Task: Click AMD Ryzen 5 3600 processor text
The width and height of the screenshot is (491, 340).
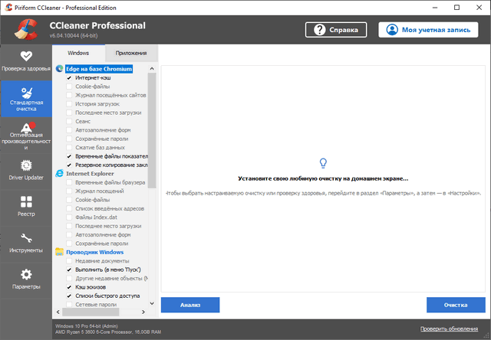Action: (x=108, y=332)
